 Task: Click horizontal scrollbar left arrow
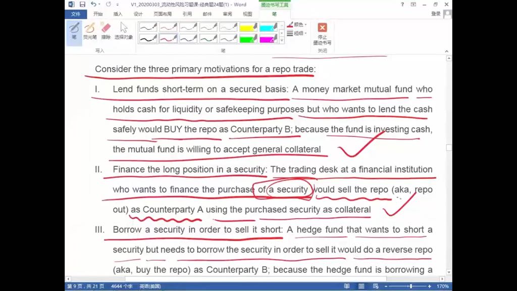[68, 279]
